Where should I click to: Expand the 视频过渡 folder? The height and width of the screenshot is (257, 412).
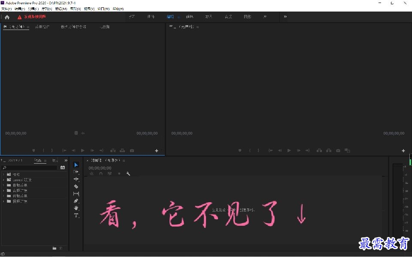point(3,201)
